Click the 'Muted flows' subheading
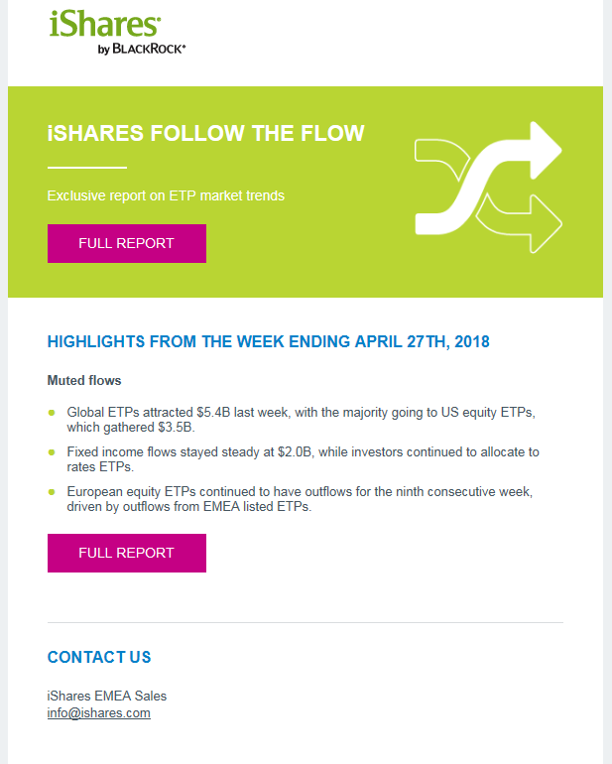The image size is (612, 764). pos(84,381)
